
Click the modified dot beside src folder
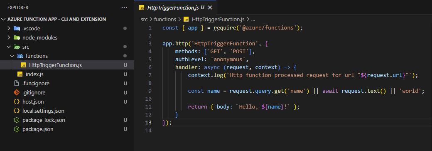(125, 47)
